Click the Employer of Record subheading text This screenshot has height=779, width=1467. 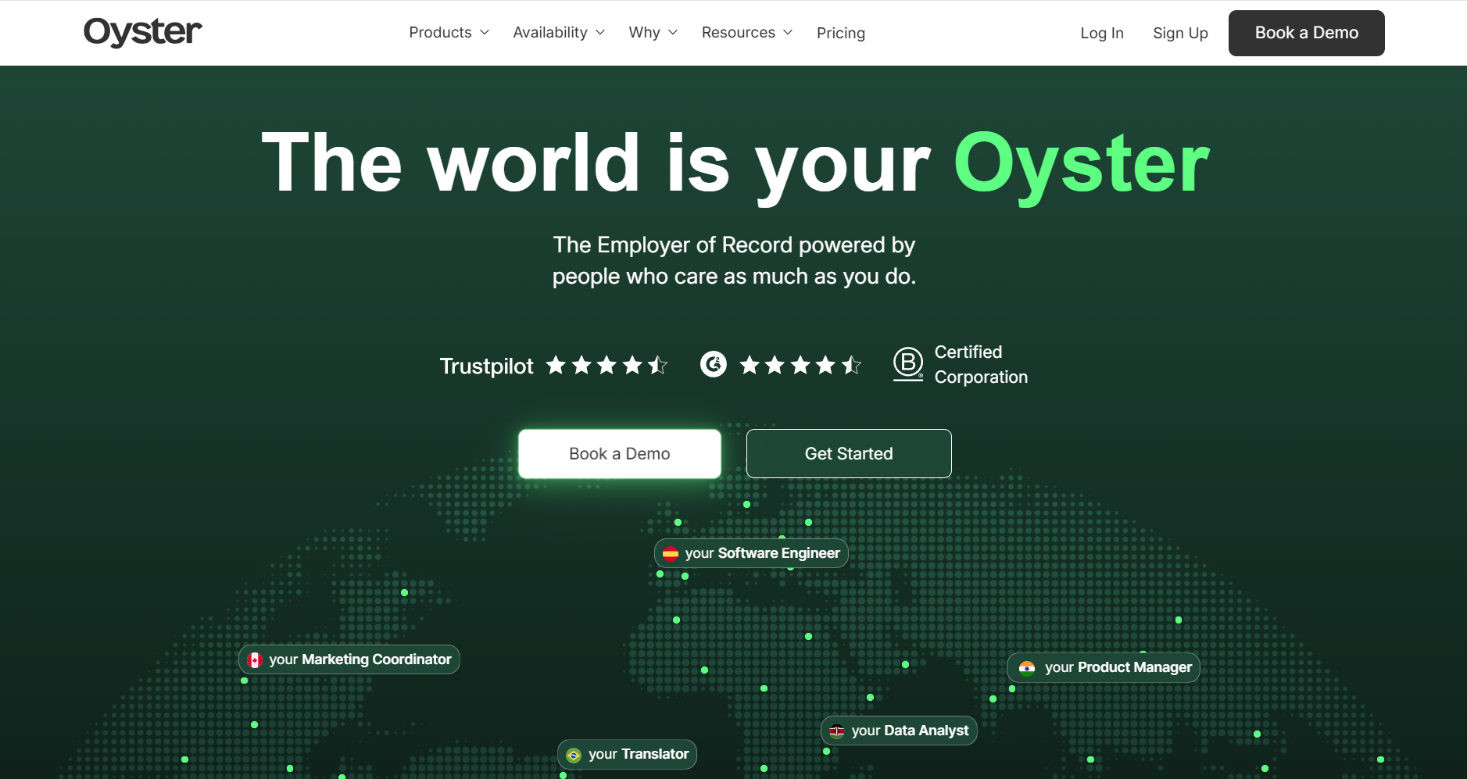[x=734, y=260]
